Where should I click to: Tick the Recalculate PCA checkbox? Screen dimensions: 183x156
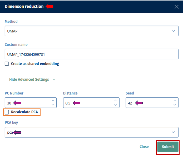click(x=7, y=112)
